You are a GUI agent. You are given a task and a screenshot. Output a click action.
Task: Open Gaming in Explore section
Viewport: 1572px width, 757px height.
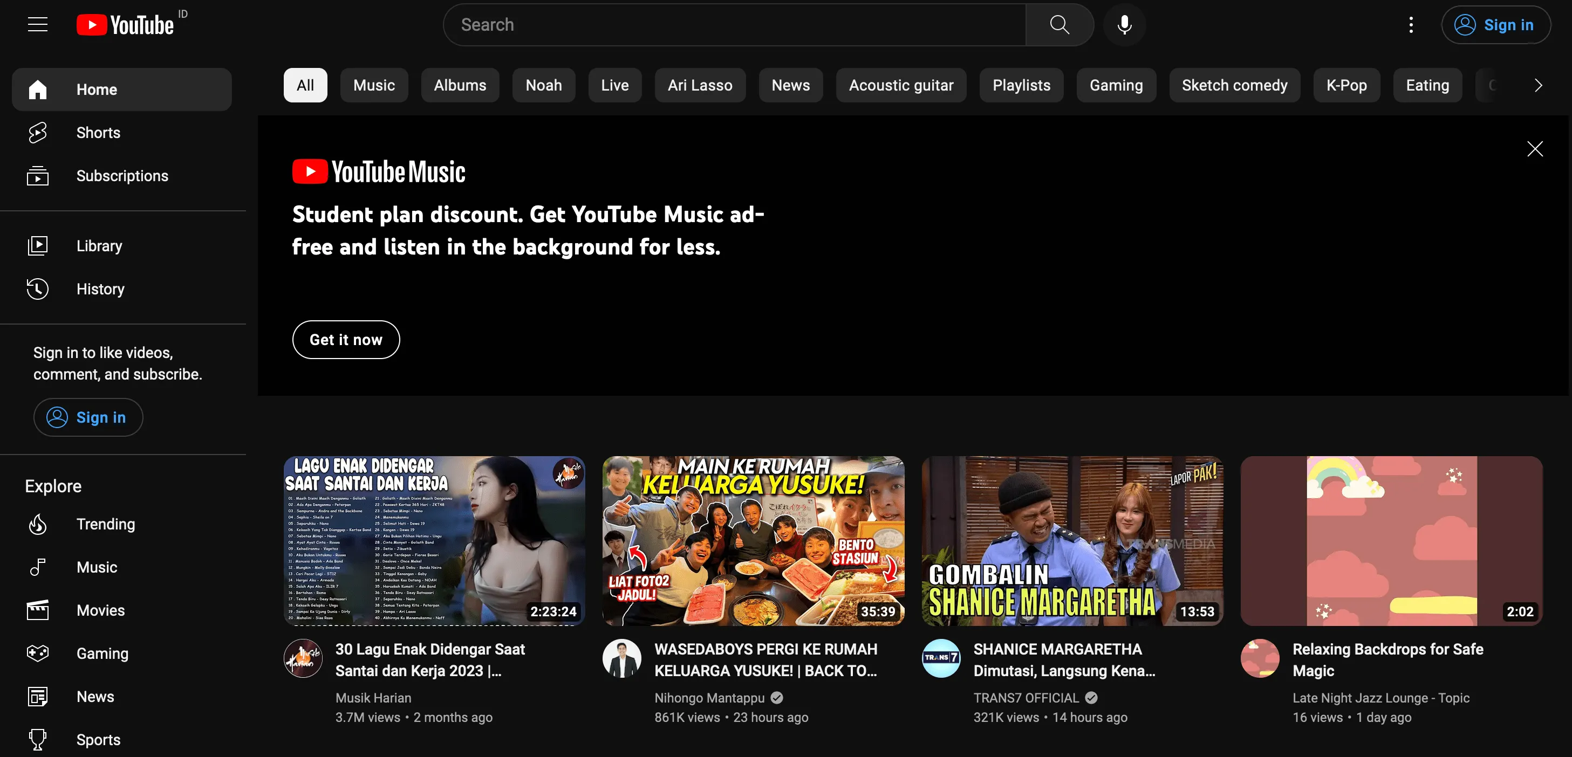pyautogui.click(x=102, y=653)
